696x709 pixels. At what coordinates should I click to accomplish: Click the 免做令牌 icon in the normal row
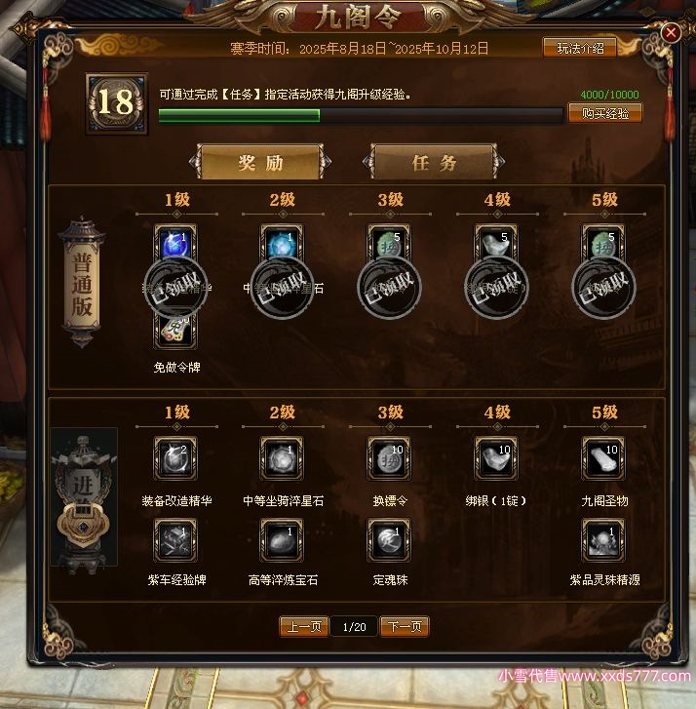point(175,331)
